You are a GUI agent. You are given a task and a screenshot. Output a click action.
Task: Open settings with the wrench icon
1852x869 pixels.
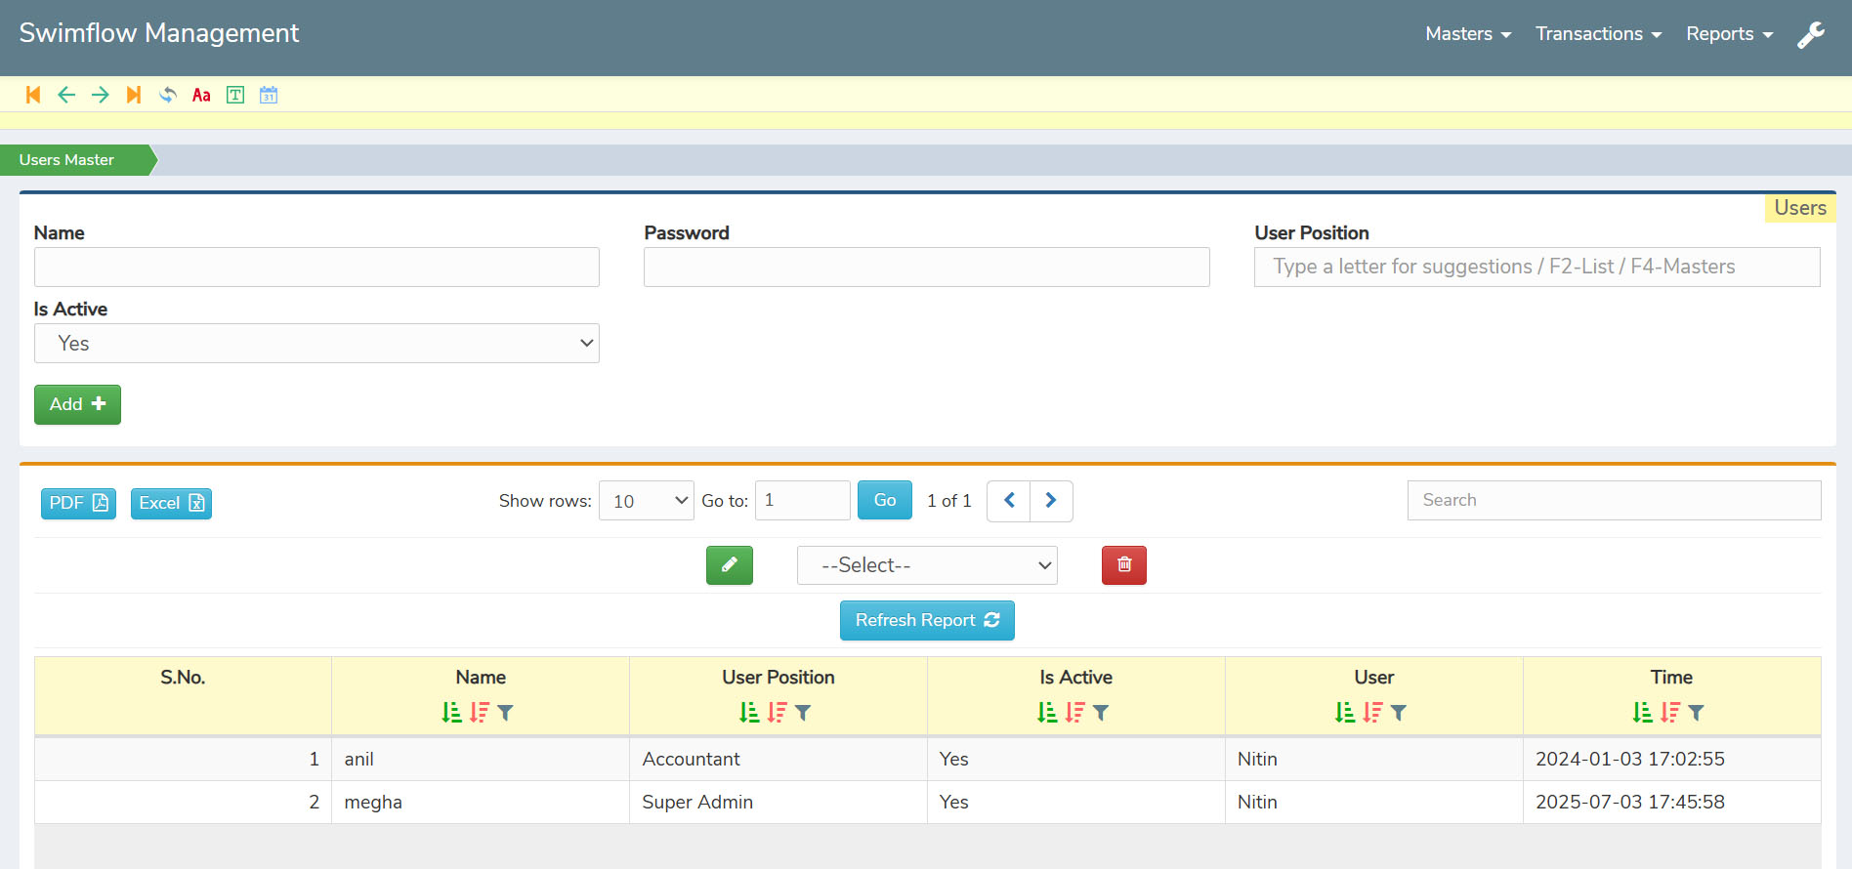(x=1811, y=34)
